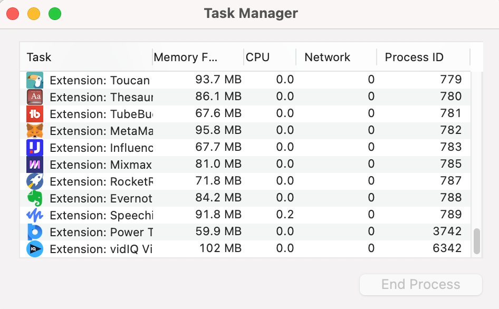Click the Power Thesaurus extension icon
This screenshot has width=499, height=309.
click(x=35, y=232)
